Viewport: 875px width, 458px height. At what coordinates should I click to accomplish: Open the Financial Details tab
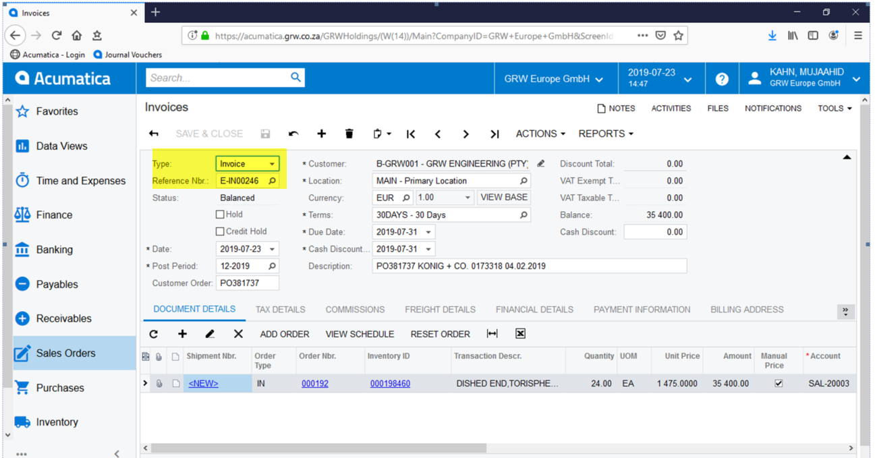(x=534, y=310)
